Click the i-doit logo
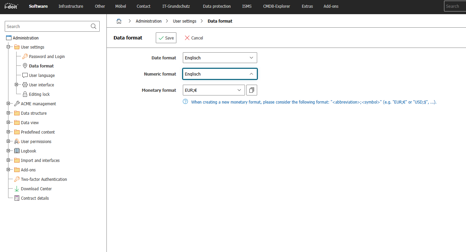466x252 pixels. [11, 6]
